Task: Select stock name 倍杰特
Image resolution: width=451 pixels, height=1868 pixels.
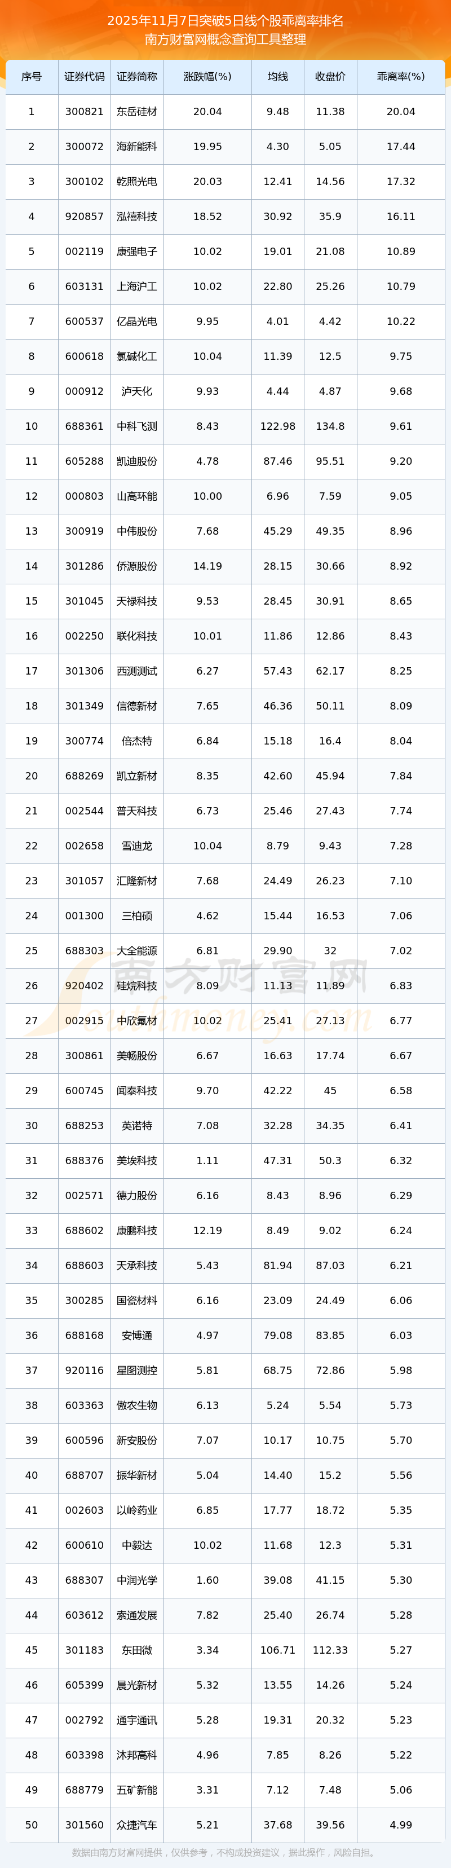Action: click(x=137, y=741)
